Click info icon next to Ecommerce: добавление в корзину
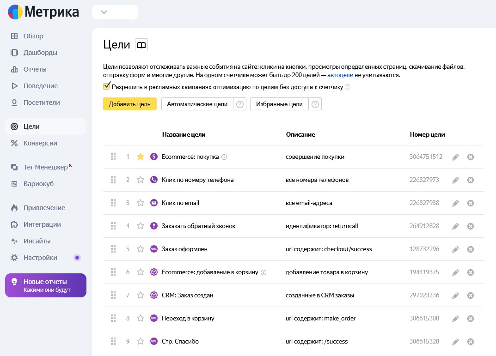The image size is (496, 356). (x=263, y=272)
